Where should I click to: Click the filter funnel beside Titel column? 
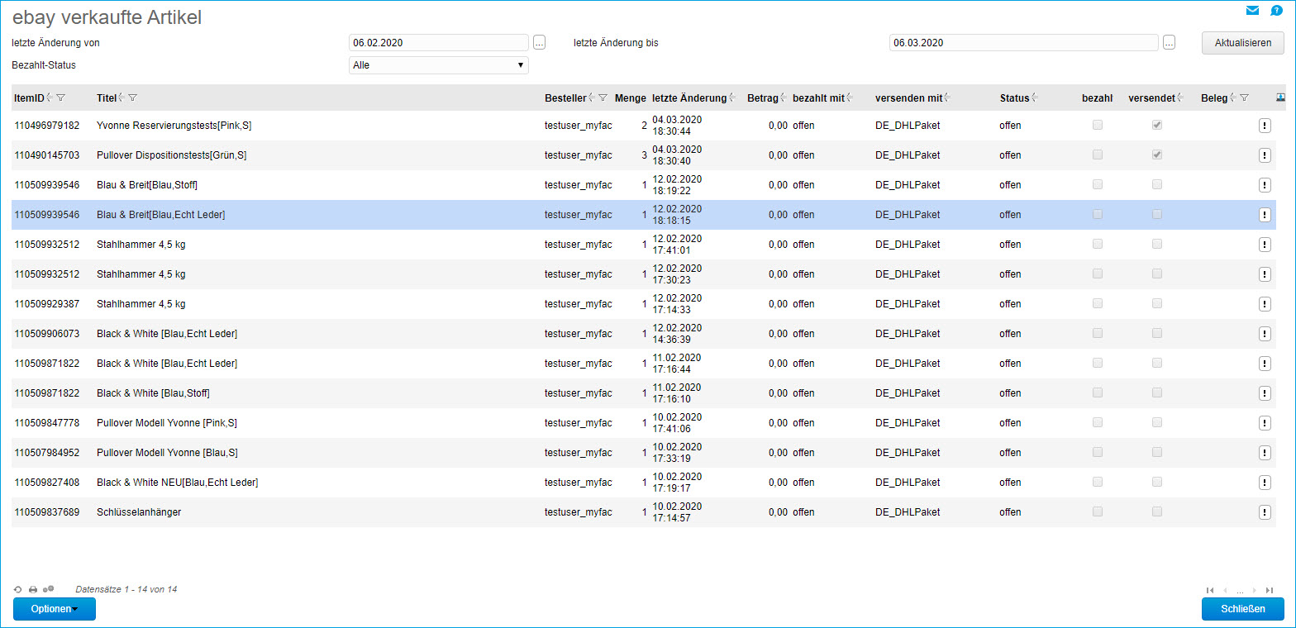[133, 98]
